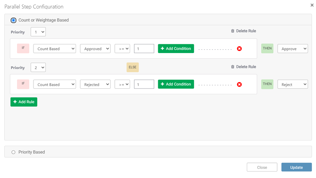The image size is (316, 178).
Task: Click red remove icon in Rejected rule
Action: click(239, 84)
